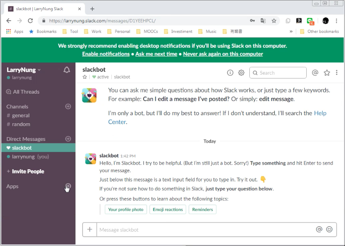
Task: Show conversation details info icon
Action: coord(230,73)
